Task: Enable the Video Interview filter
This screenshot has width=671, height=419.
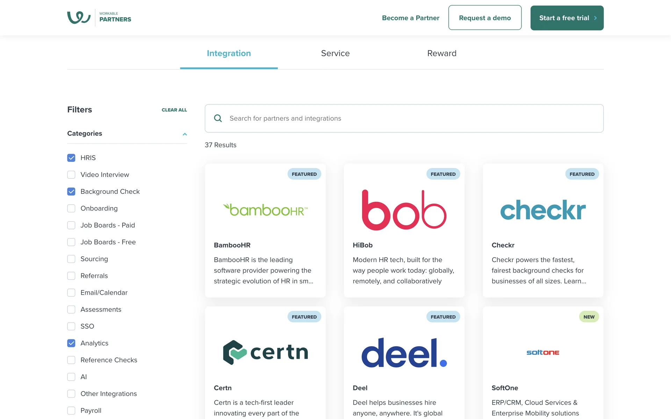Action: click(71, 175)
